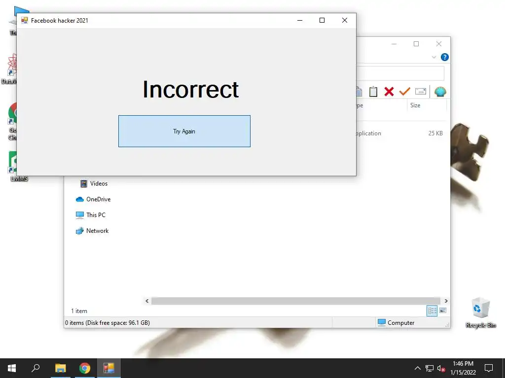Open File Explorer help with the blue question mark
Viewport: 505px width, 378px height.
(444, 57)
